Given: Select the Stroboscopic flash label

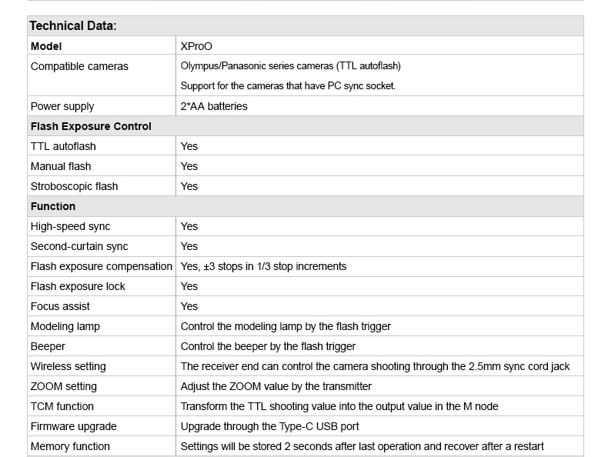Looking at the screenshot, I should coord(74,186).
